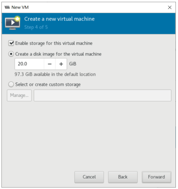Proceed Forward to step 5
This screenshot has height=189, width=178.
point(156,177)
